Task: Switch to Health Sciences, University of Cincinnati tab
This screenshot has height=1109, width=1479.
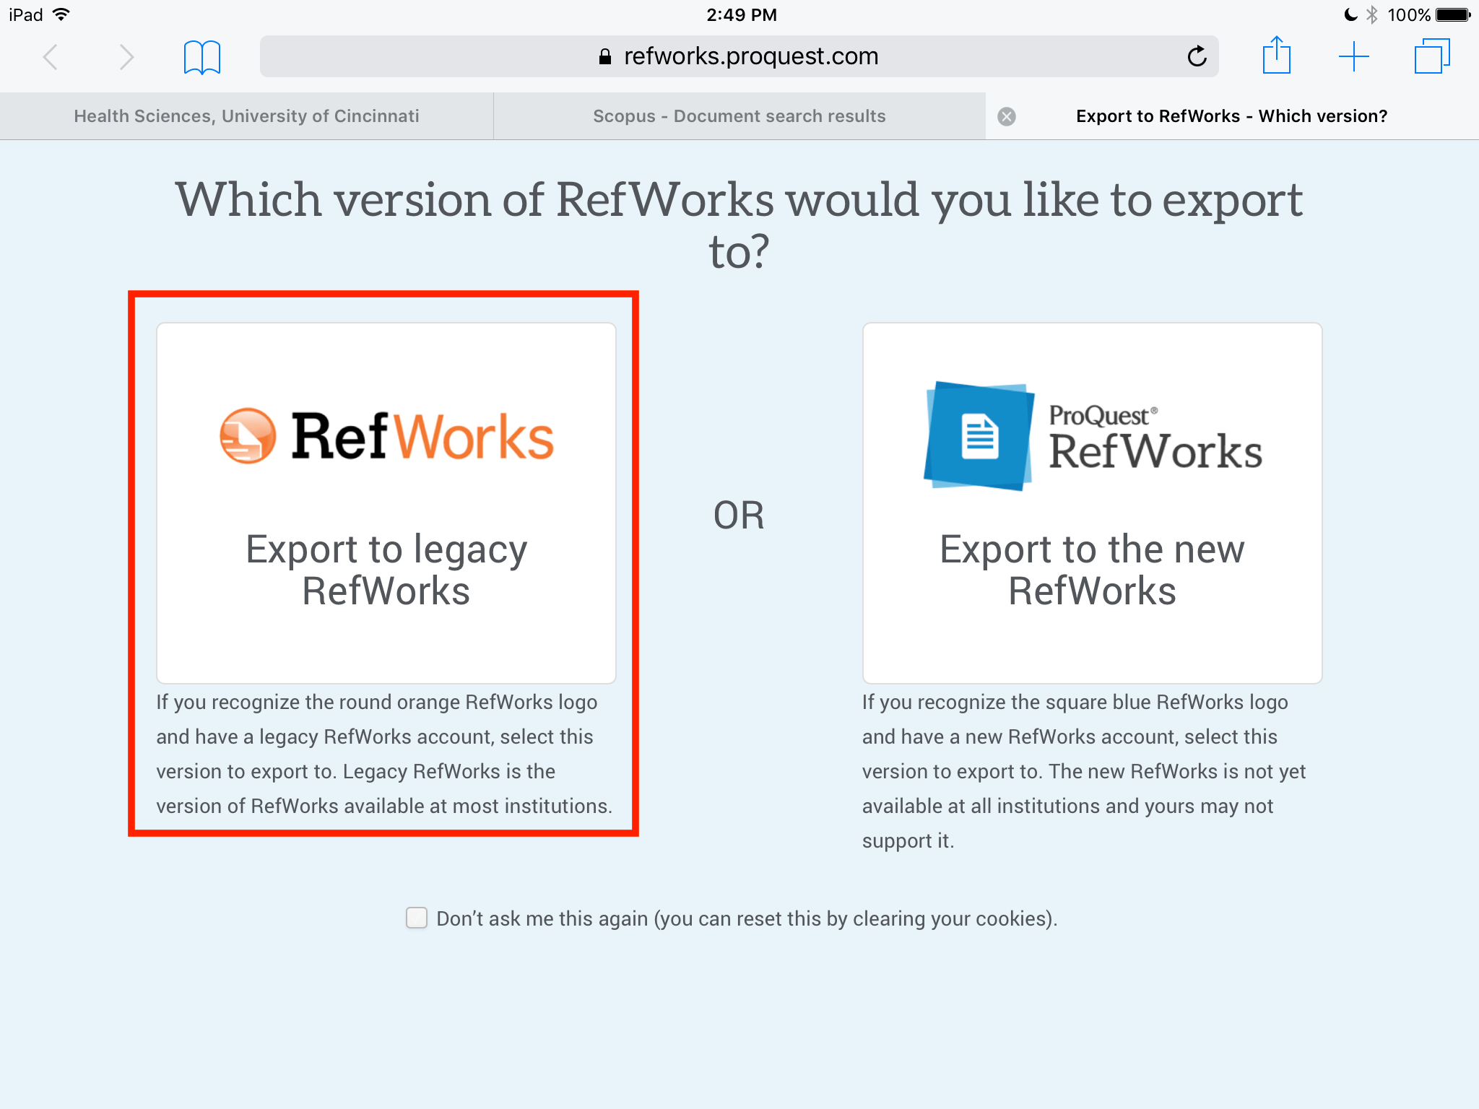Action: [246, 116]
